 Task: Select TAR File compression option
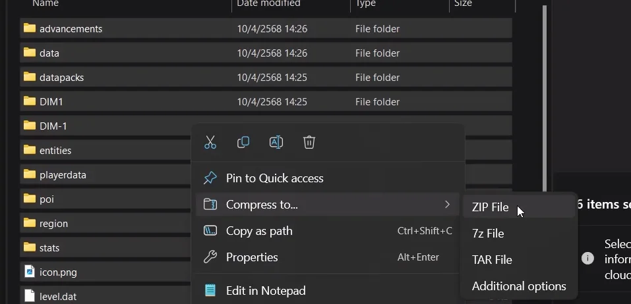(492, 260)
